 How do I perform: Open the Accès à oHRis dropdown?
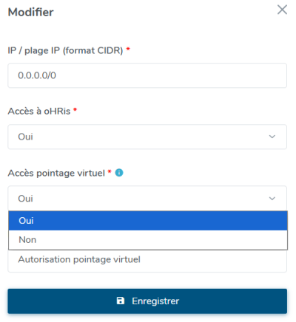tap(147, 137)
